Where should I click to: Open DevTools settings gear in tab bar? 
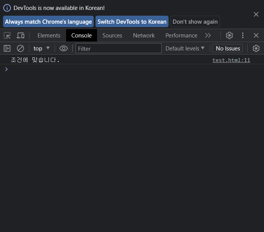(229, 36)
